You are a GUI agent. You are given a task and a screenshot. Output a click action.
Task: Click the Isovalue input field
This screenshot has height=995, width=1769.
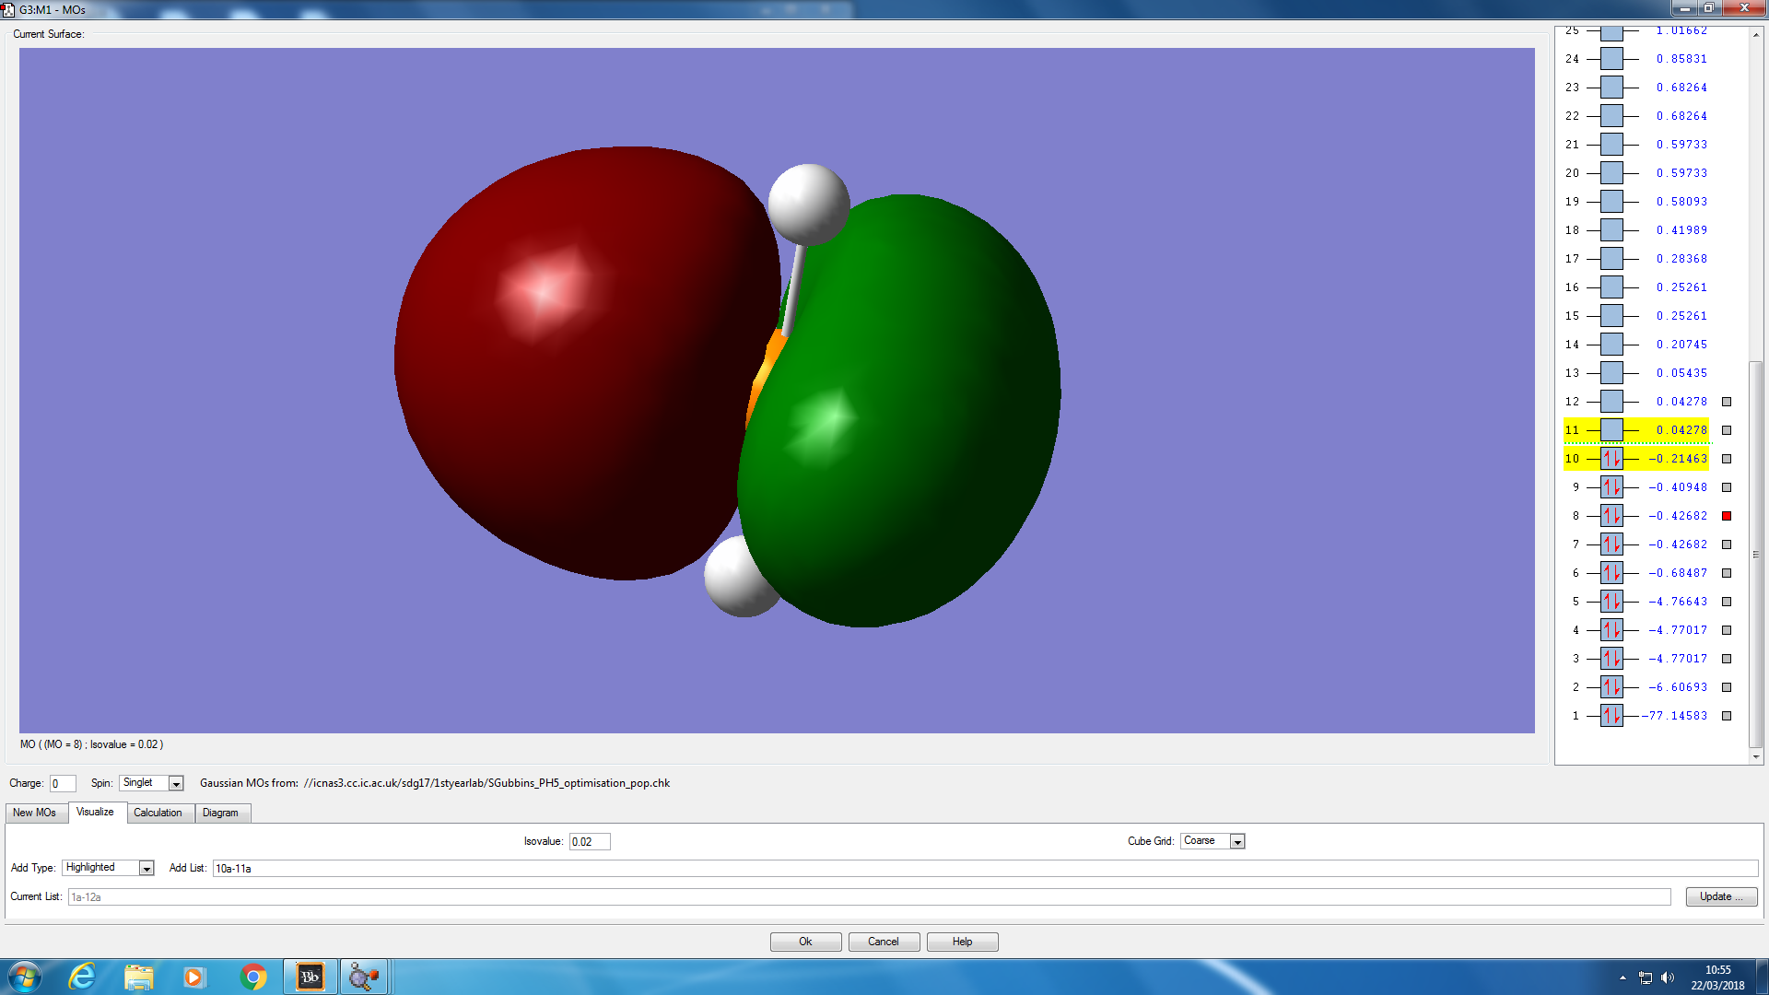[589, 842]
